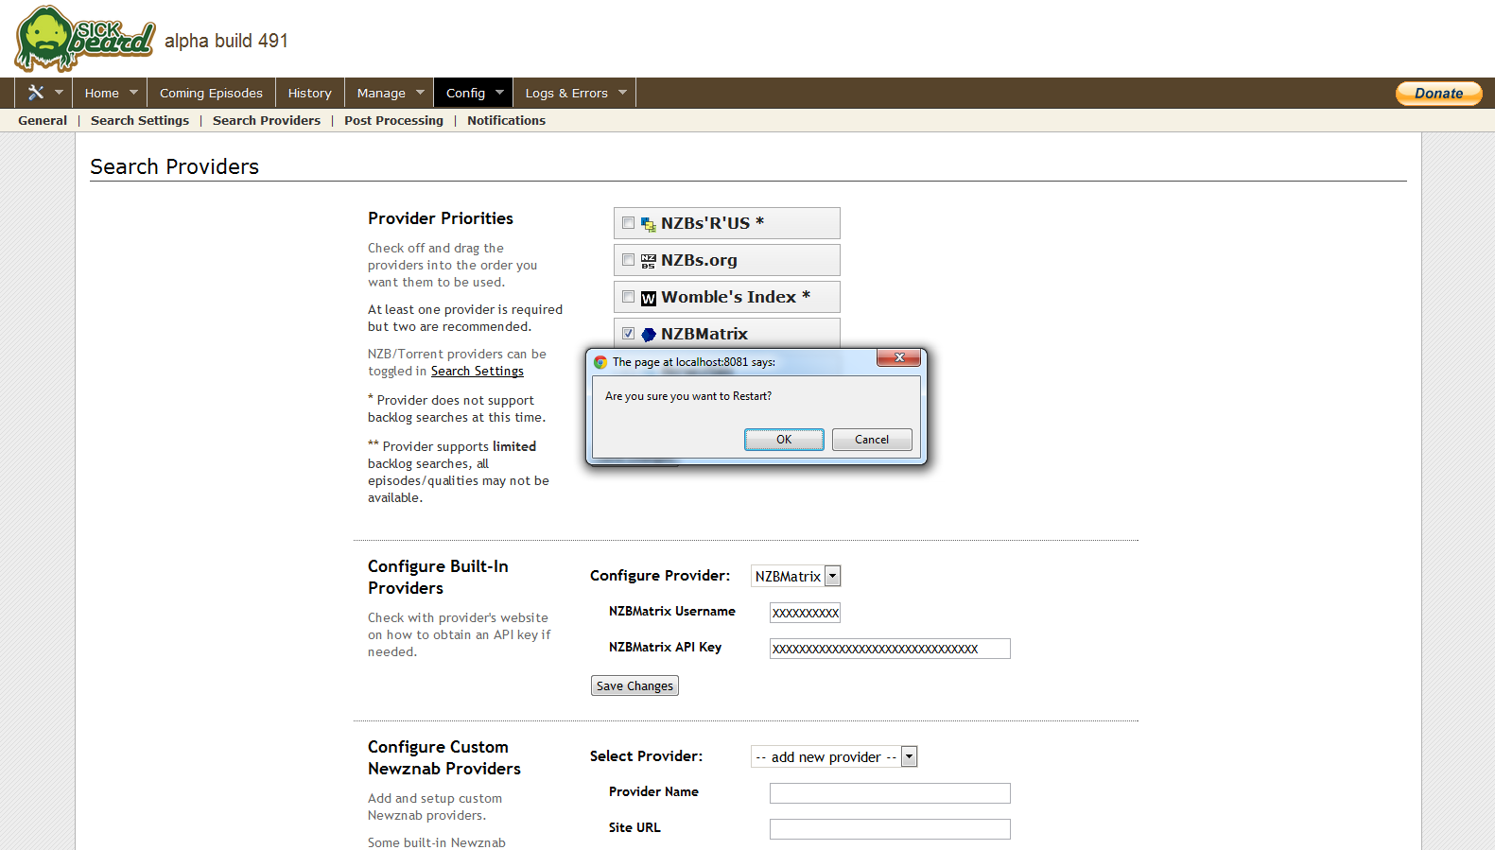Click the 'Are you sure you want to Restart?' message
This screenshot has height=850, width=1495.
pyautogui.click(x=688, y=396)
